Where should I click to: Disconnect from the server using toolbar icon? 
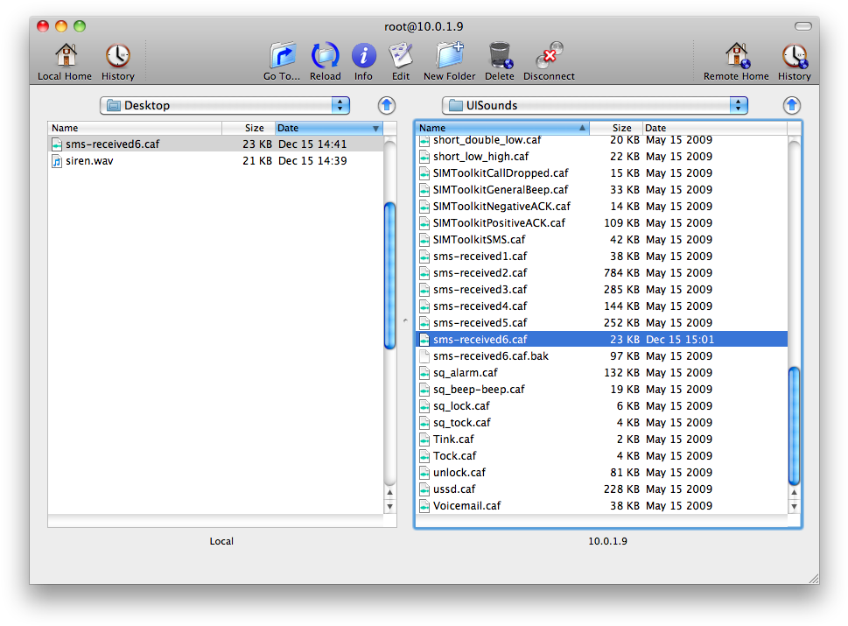click(548, 53)
